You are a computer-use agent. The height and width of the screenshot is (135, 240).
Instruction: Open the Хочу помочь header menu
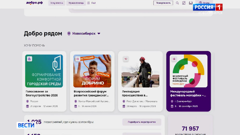tap(57, 3)
